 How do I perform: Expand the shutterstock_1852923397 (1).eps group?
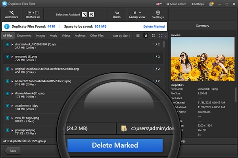click(12, 45)
